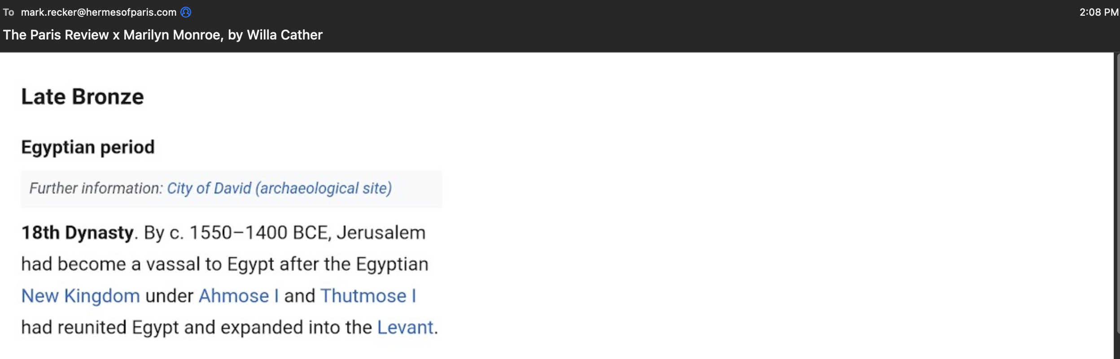
Task: Click the 2:08 PM timestamp
Action: 1099,12
